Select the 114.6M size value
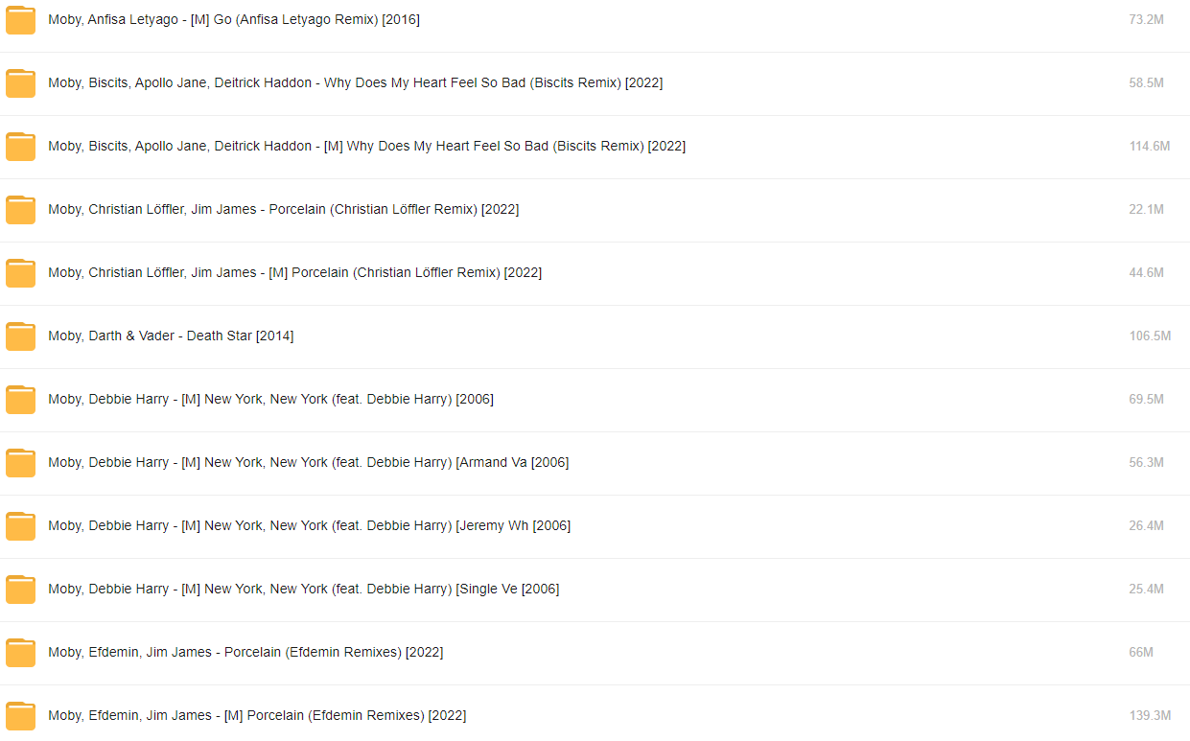This screenshot has height=741, width=1190. 1150,146
